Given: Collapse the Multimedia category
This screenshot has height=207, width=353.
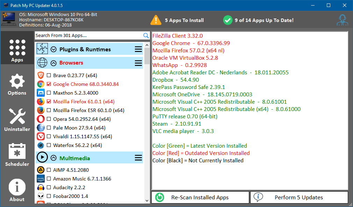Looking at the screenshot, I should pyautogui.click(x=53, y=158).
